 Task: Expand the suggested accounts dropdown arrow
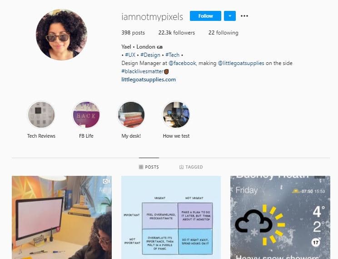coord(230,16)
